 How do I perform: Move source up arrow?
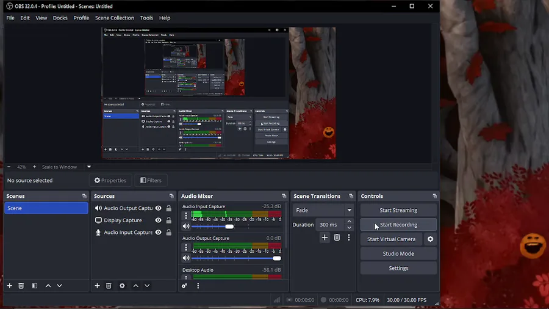[135, 286]
